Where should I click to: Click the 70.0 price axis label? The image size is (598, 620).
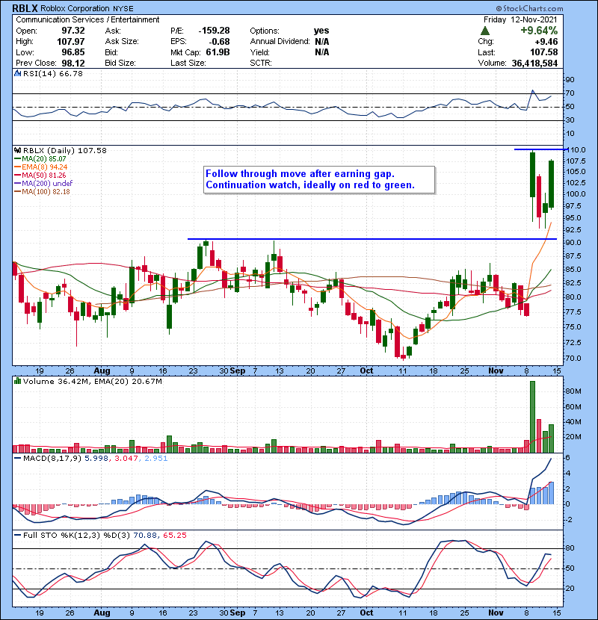click(573, 359)
